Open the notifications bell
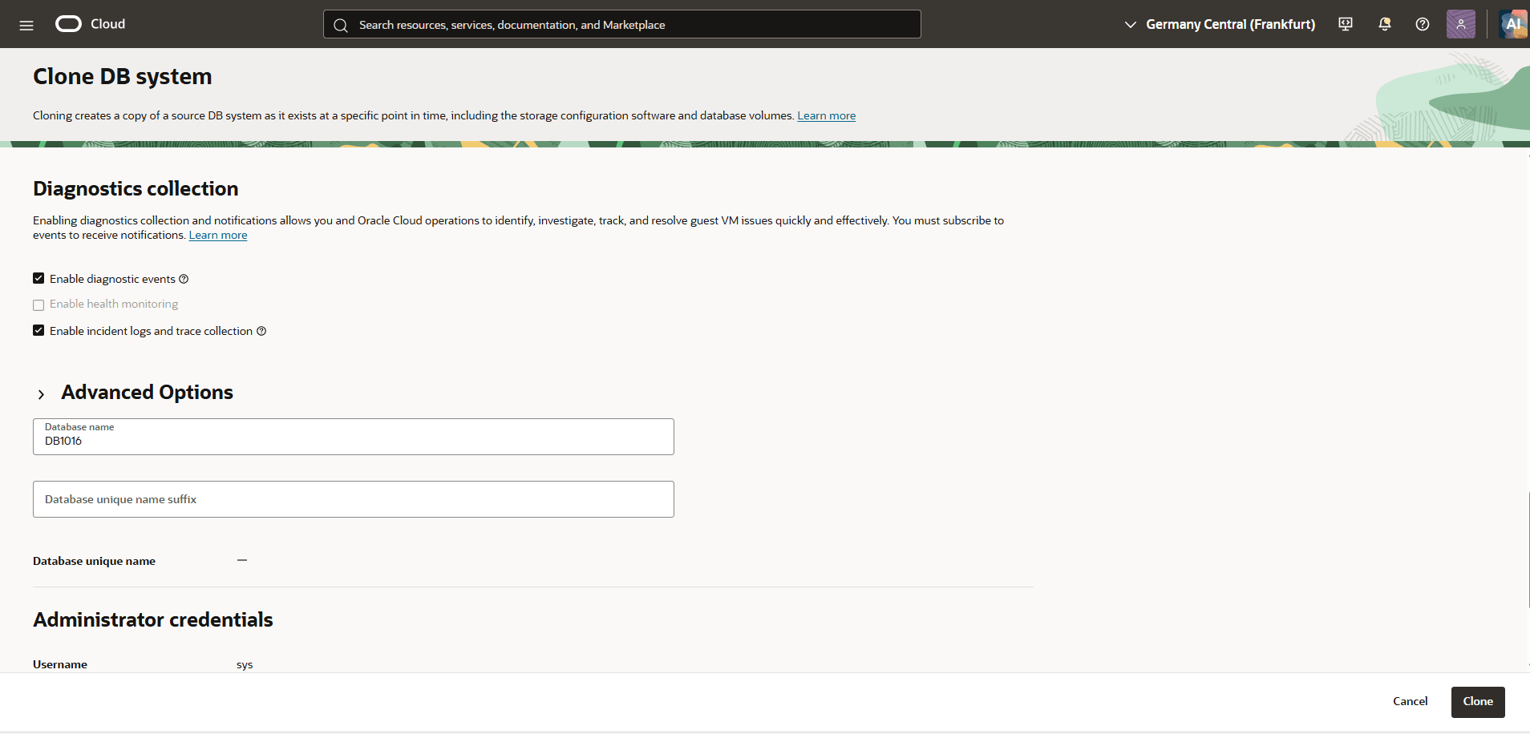Image resolution: width=1530 pixels, height=734 pixels. 1384,24
